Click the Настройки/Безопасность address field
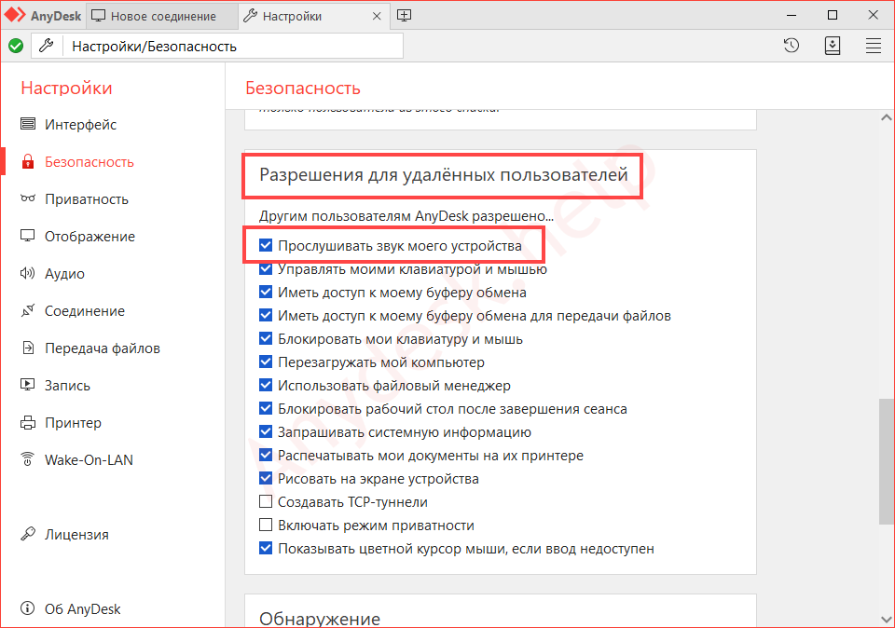 click(233, 46)
